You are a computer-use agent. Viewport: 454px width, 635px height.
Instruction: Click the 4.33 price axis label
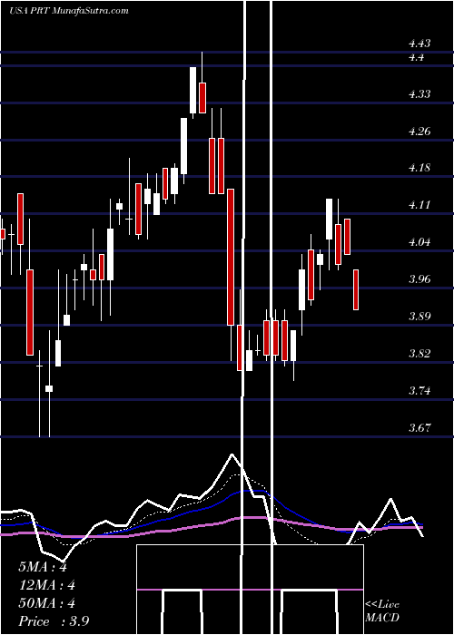[x=419, y=94]
